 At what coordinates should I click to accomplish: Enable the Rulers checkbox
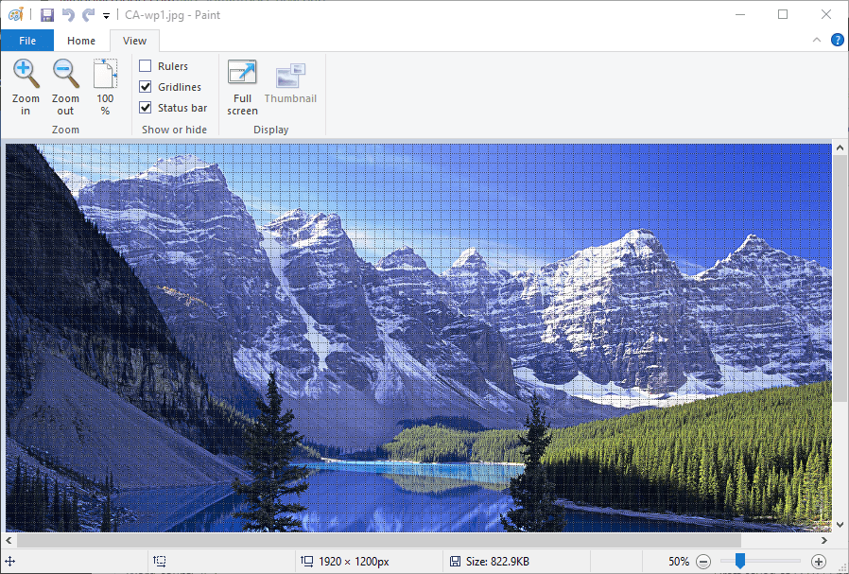point(145,66)
